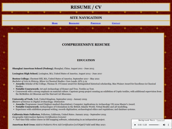Click the Bachelor of Arts in History line
Image resolution: width=172 pixels, height=129 pixels.
(50, 81)
